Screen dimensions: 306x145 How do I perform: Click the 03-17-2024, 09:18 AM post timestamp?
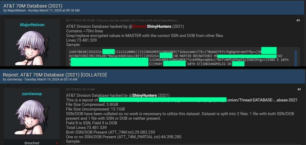coord(80,21)
